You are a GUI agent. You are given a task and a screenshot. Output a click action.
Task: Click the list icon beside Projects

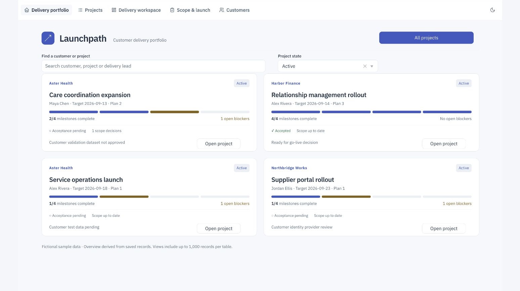click(x=80, y=10)
